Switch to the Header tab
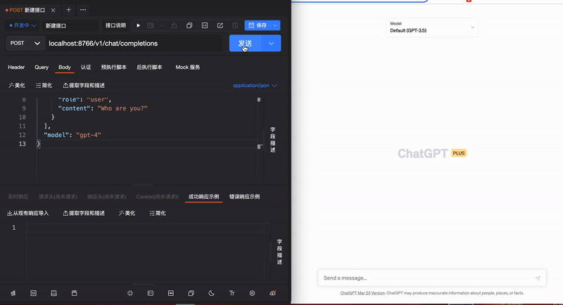This screenshot has height=305, width=563. [x=16, y=67]
